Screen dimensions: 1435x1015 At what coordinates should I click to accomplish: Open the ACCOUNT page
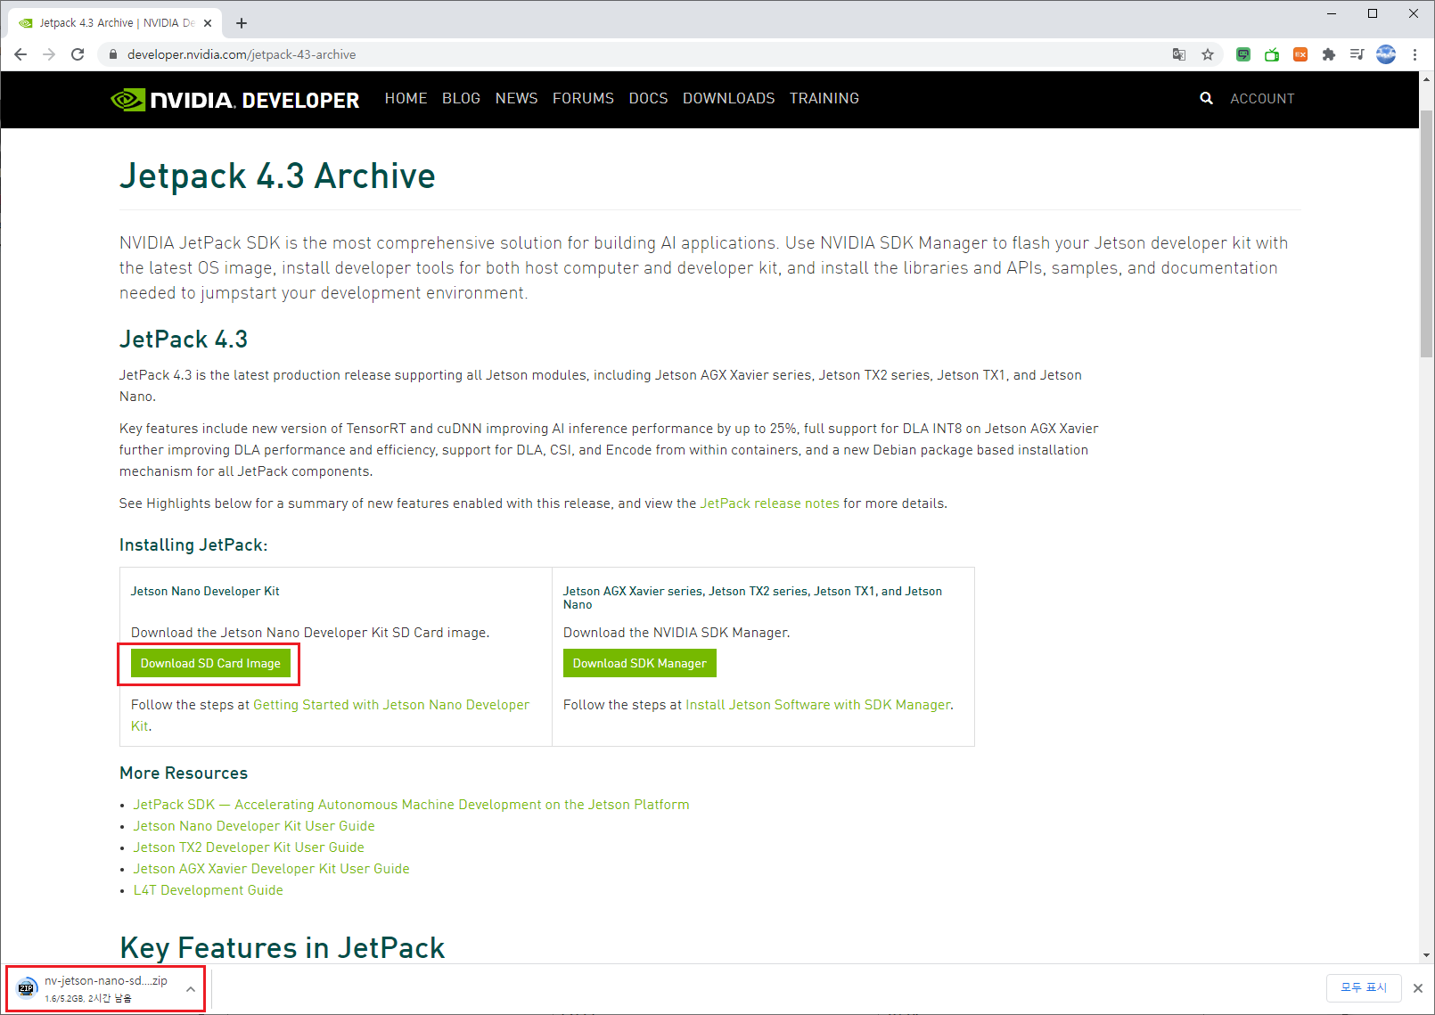(1262, 99)
